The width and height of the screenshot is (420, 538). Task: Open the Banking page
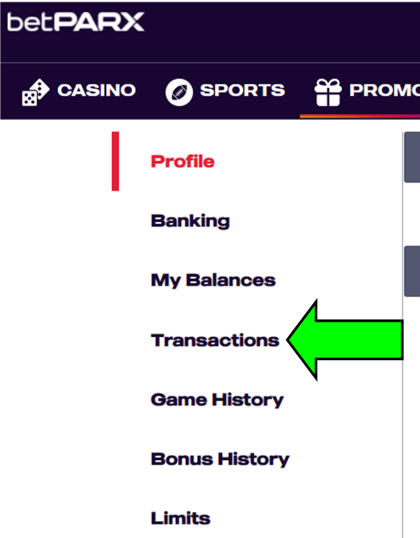[190, 221]
